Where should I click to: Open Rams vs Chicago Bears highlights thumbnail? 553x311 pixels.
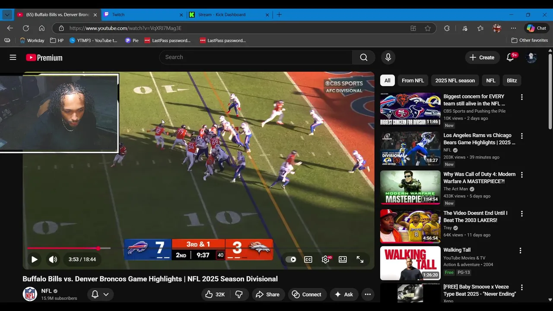click(x=410, y=148)
